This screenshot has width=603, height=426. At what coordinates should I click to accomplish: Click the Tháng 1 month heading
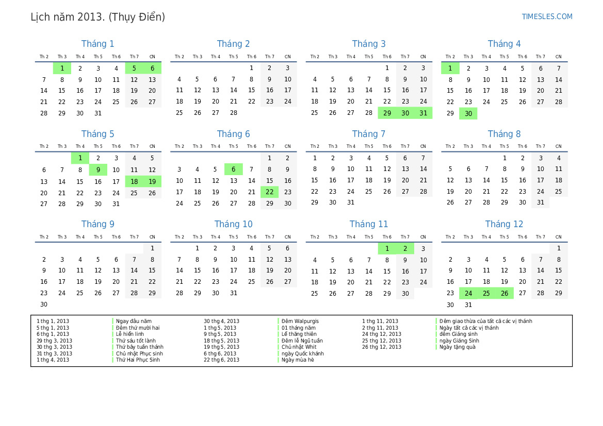tap(98, 44)
